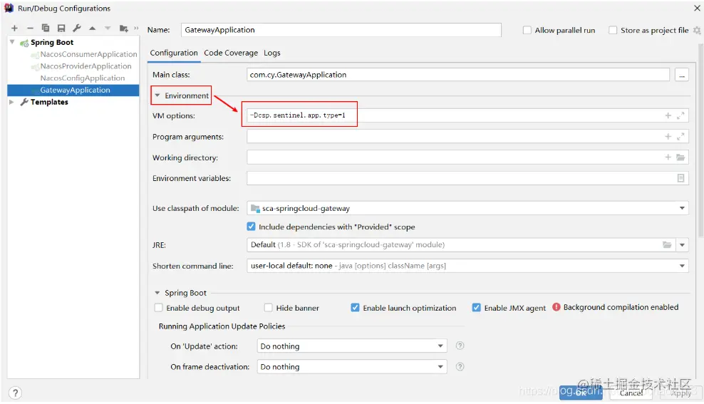This screenshot has height=404, width=704.
Task: Click the OK button
Action: click(x=581, y=392)
